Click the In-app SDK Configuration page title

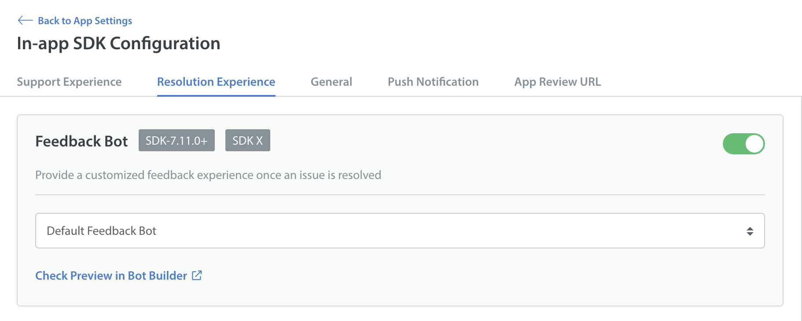point(118,43)
